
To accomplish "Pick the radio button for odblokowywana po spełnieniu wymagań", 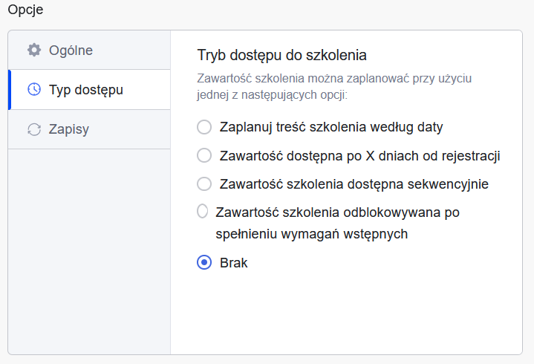I will click(x=202, y=212).
